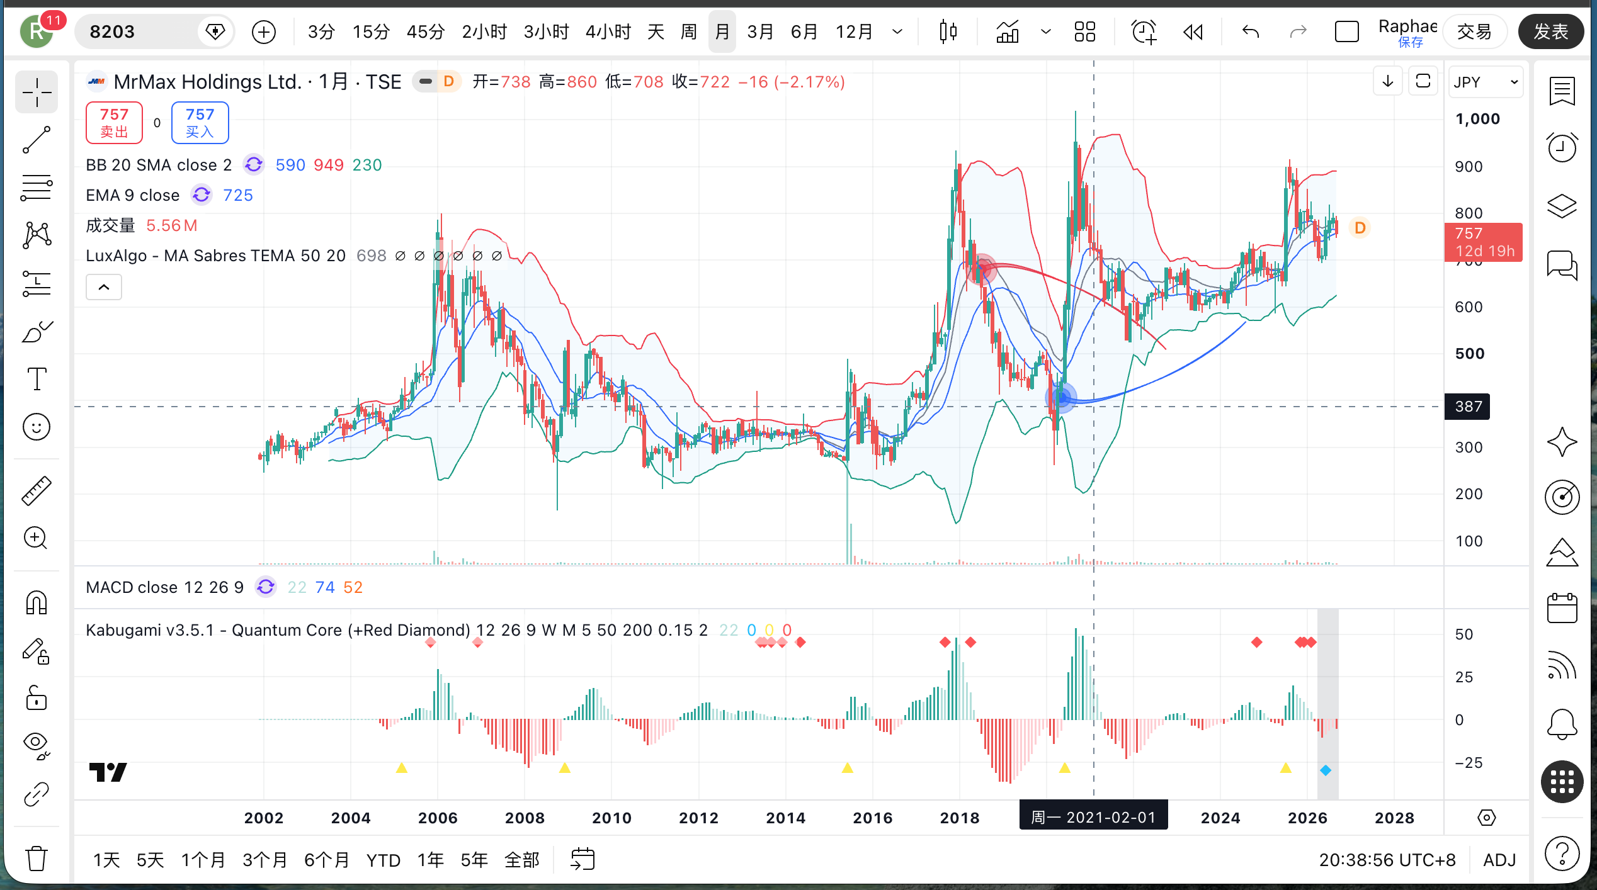
Task: Hide all drawings with eye icon
Action: click(x=37, y=746)
